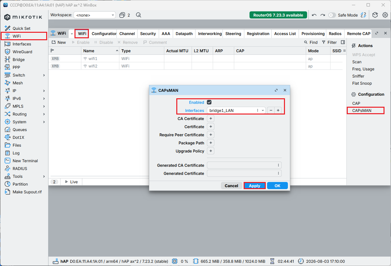Click Apply in CAPsMAN dialog

coord(254,186)
